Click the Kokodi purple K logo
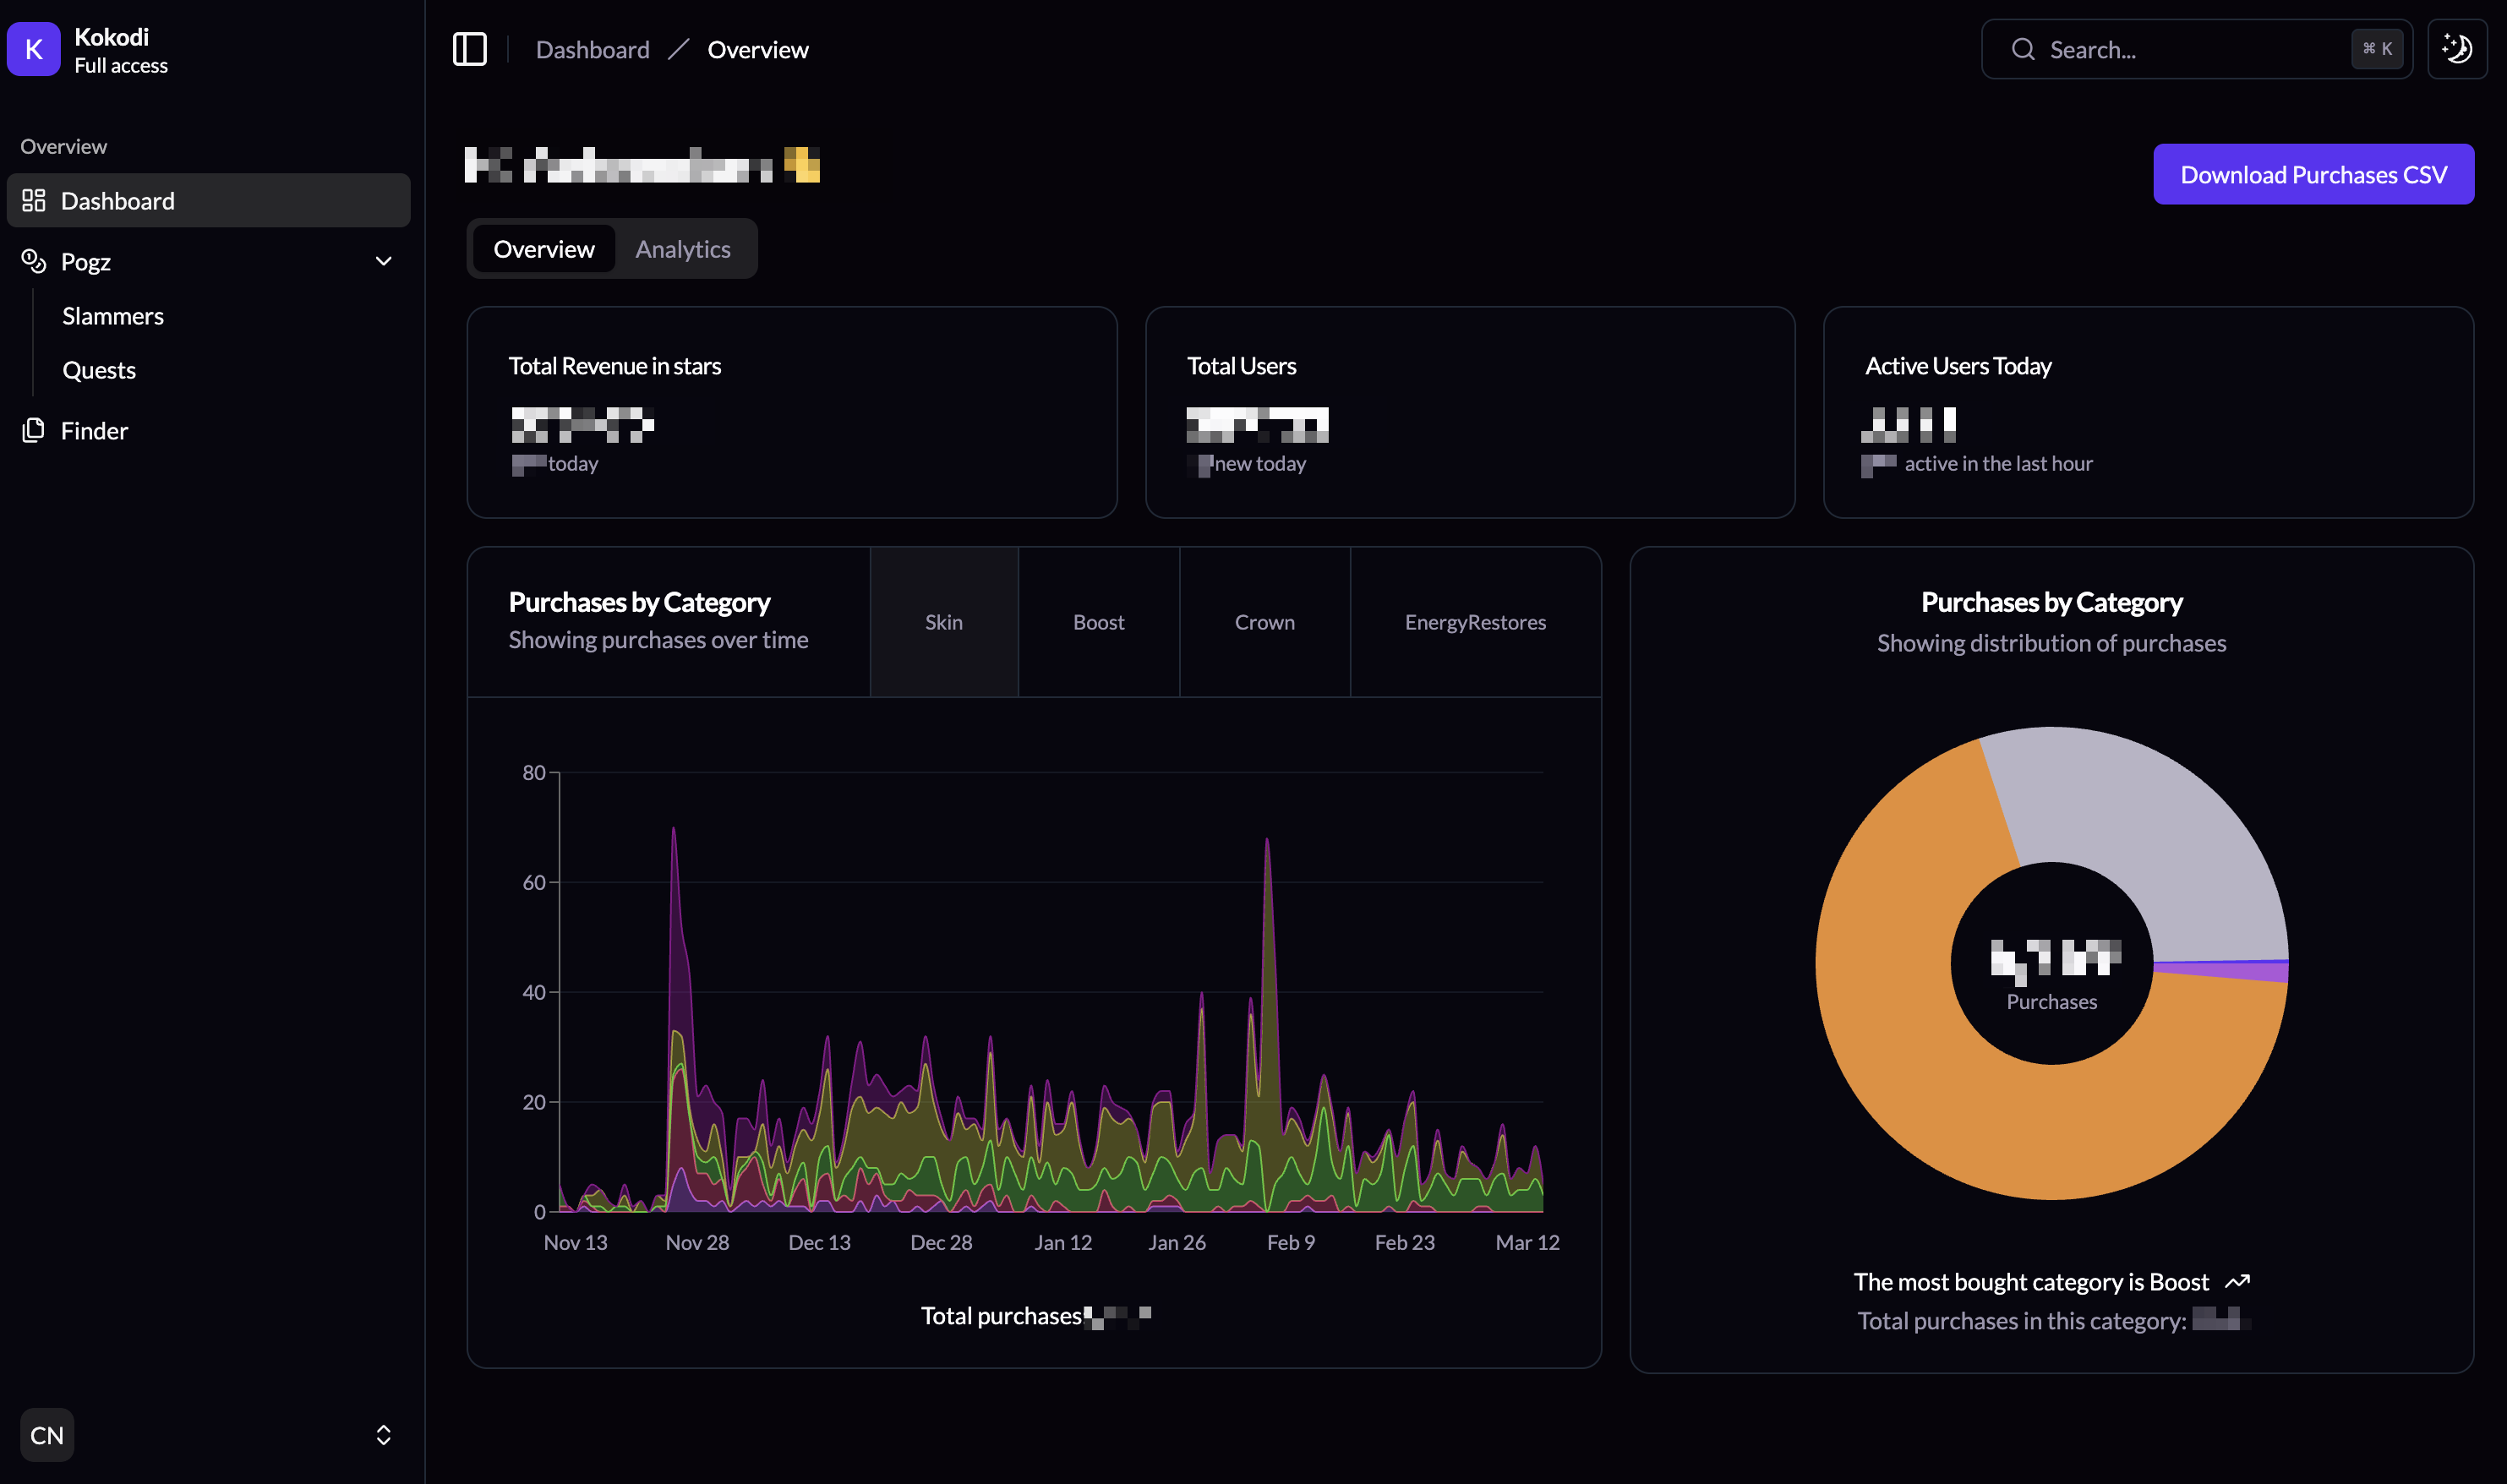Screen dimensions: 2507x1484 point(34,49)
